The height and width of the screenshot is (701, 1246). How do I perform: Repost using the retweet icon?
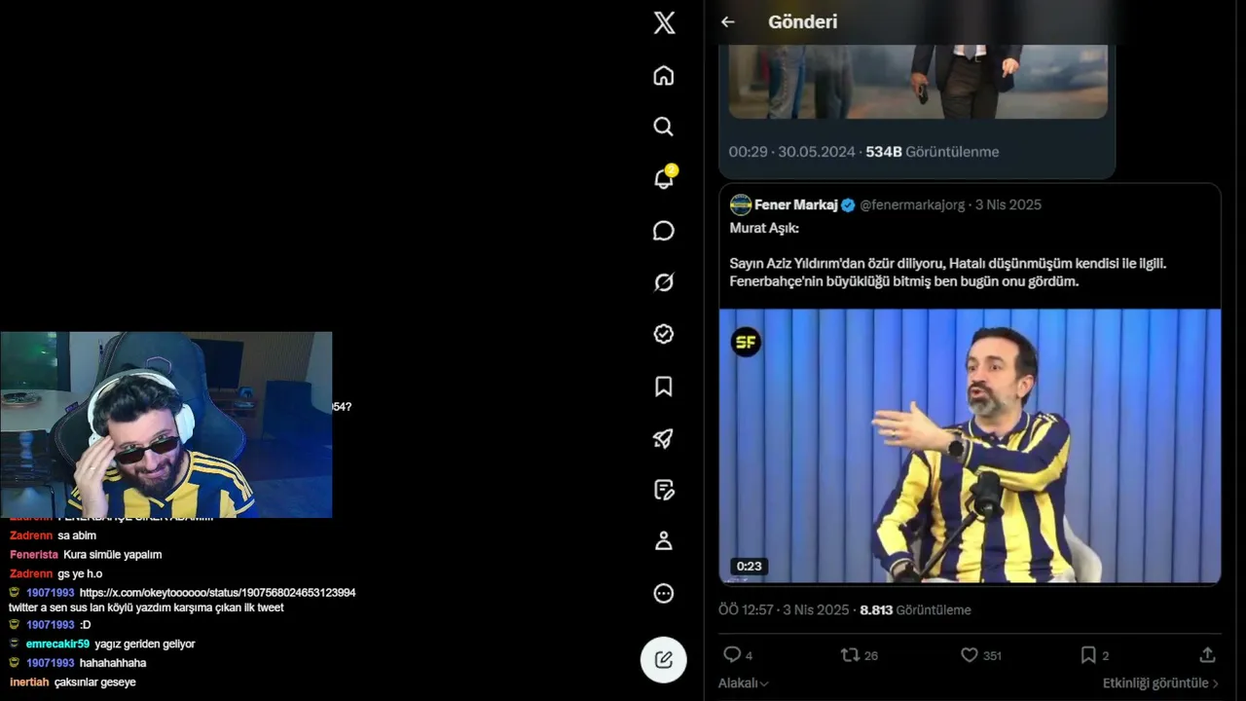(x=850, y=655)
